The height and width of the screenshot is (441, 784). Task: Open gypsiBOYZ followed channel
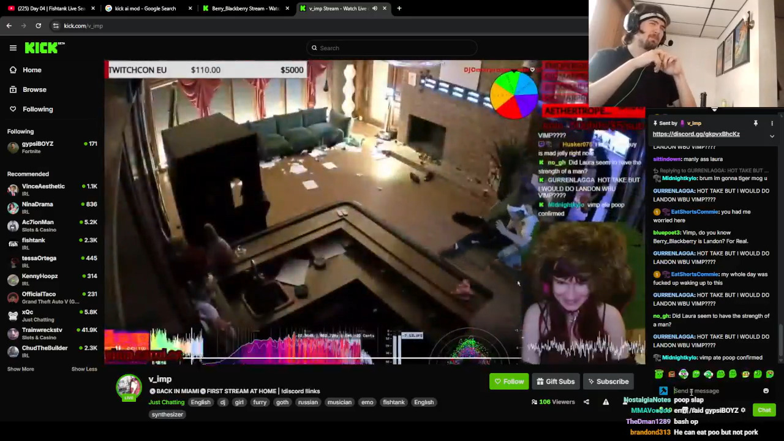pyautogui.click(x=52, y=147)
